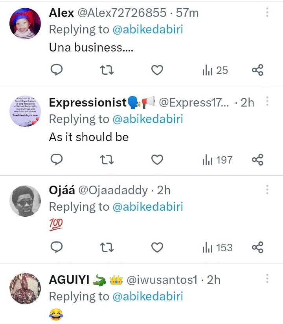The height and width of the screenshot is (324, 283).
Task: Open @abikedabiri link in Ojáá's reply
Action: coord(148,207)
